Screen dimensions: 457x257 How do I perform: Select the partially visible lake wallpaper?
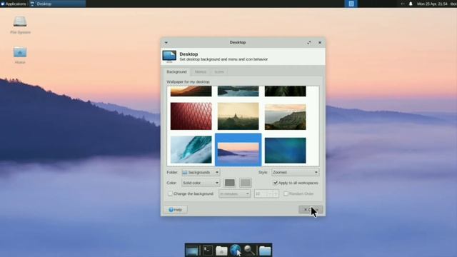[x=238, y=91]
